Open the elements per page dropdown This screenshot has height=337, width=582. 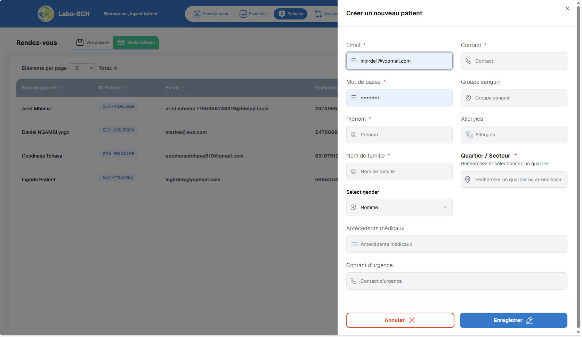pyautogui.click(x=82, y=68)
